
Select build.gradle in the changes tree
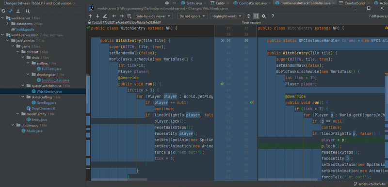coord(25,29)
